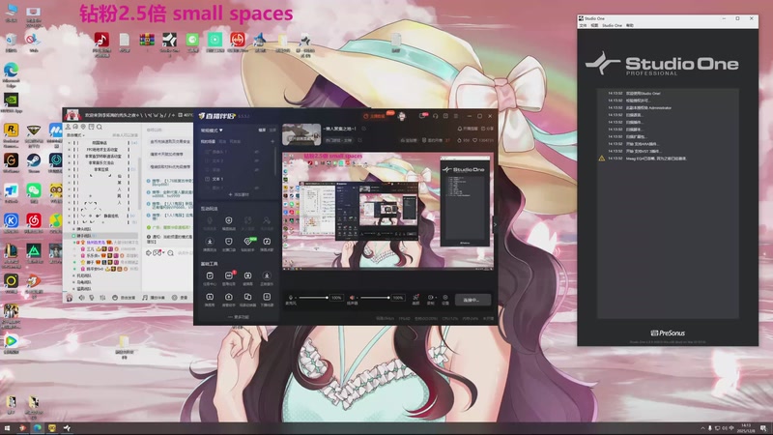
Task: Open the Microsoft Edge desktop icon
Action: 11,73
